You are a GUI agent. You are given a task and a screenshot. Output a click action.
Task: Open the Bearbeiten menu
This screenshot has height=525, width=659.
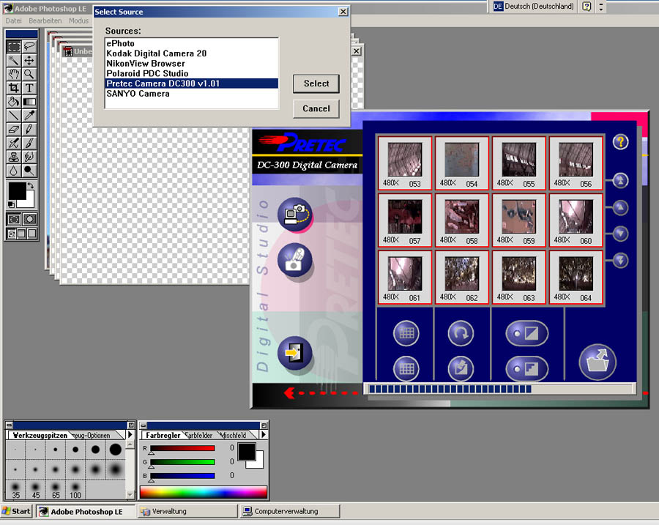[x=45, y=21]
